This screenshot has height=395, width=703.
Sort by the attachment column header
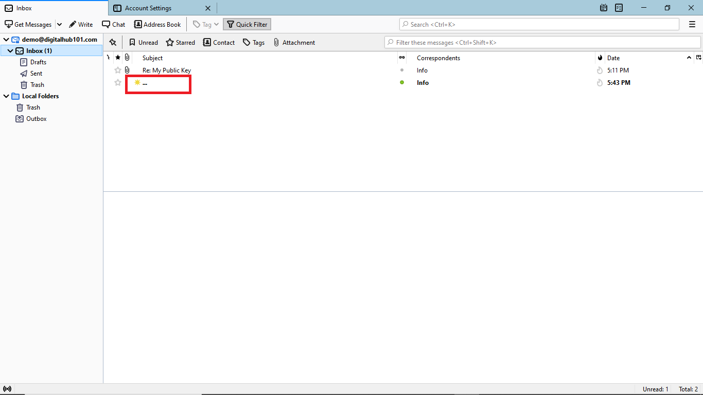127,58
